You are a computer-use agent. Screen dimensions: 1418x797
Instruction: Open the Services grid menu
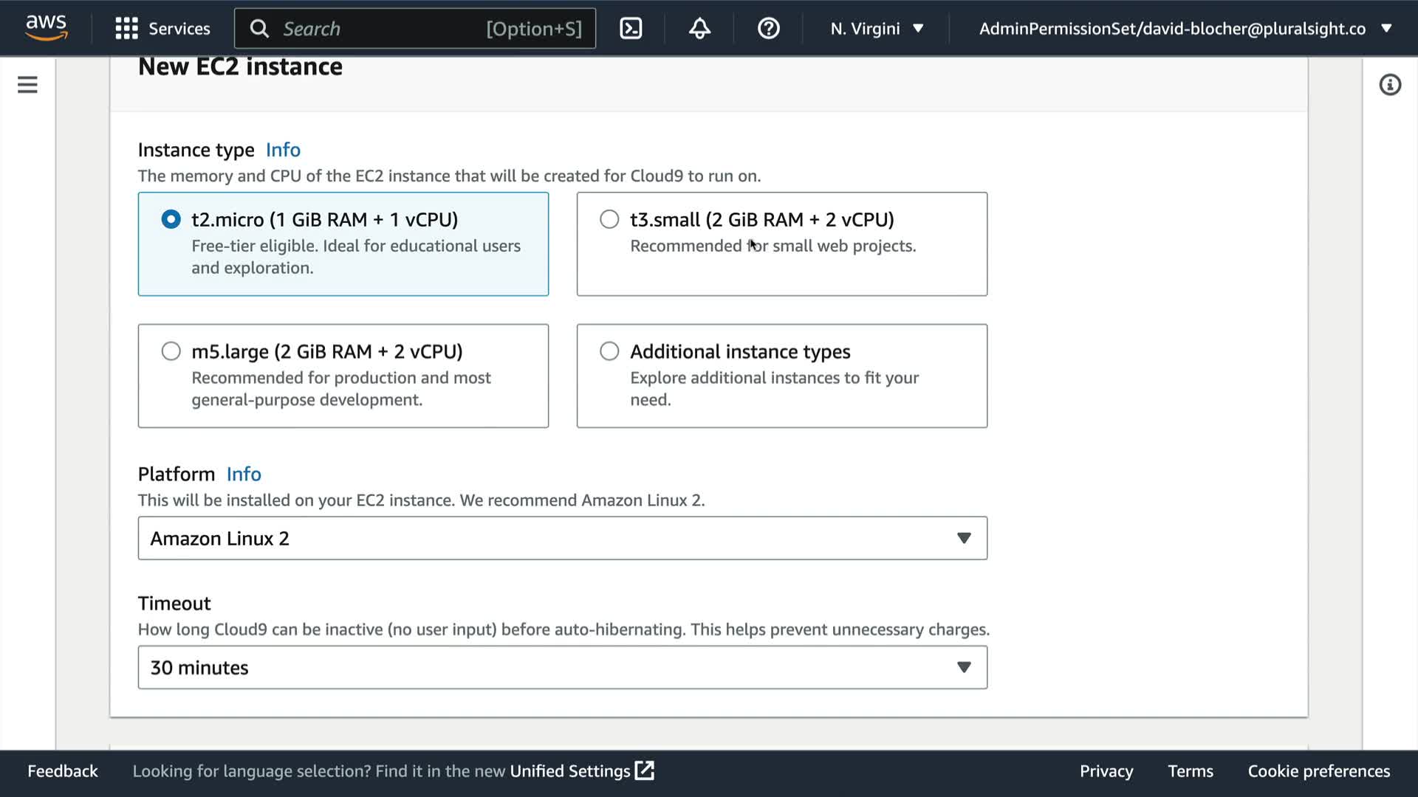162,29
